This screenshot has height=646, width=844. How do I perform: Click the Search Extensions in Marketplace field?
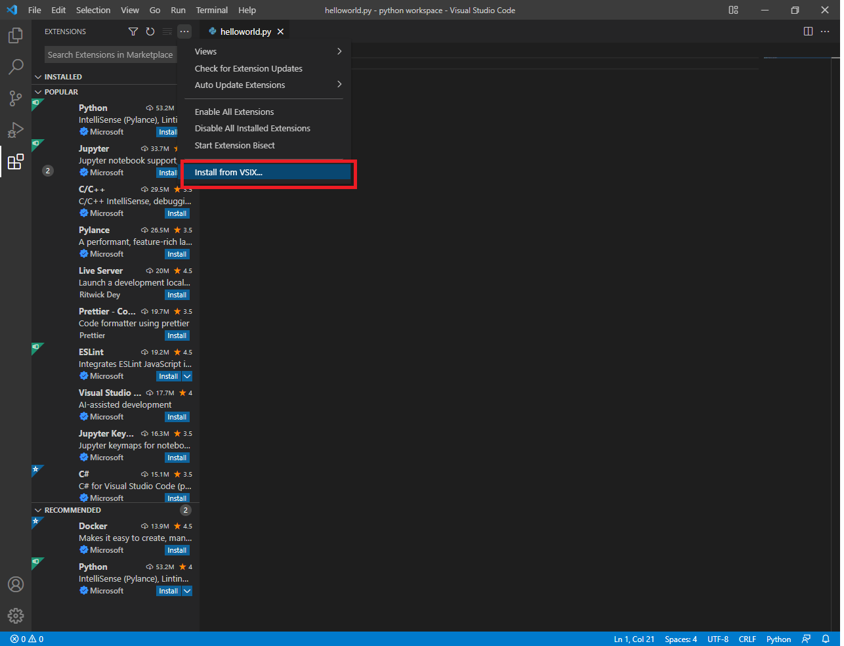pos(111,55)
